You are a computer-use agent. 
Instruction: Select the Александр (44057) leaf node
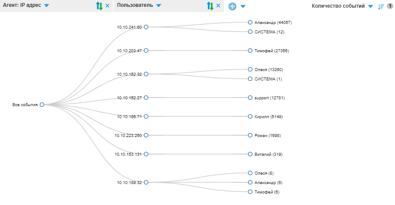click(x=250, y=22)
